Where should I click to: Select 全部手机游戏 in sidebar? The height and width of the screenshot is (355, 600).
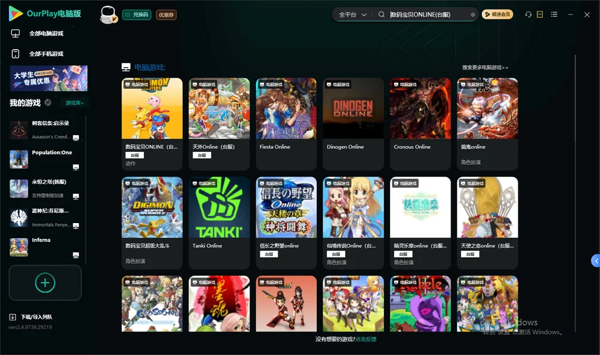click(x=46, y=53)
